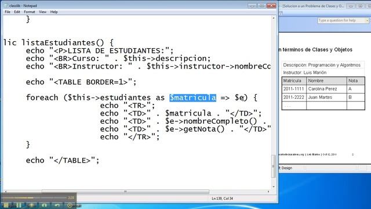
Task: Click the highlighted $matricula in the foreach line
Action: click(x=192, y=98)
